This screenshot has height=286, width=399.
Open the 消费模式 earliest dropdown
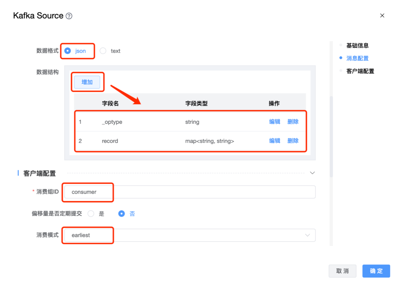point(185,235)
